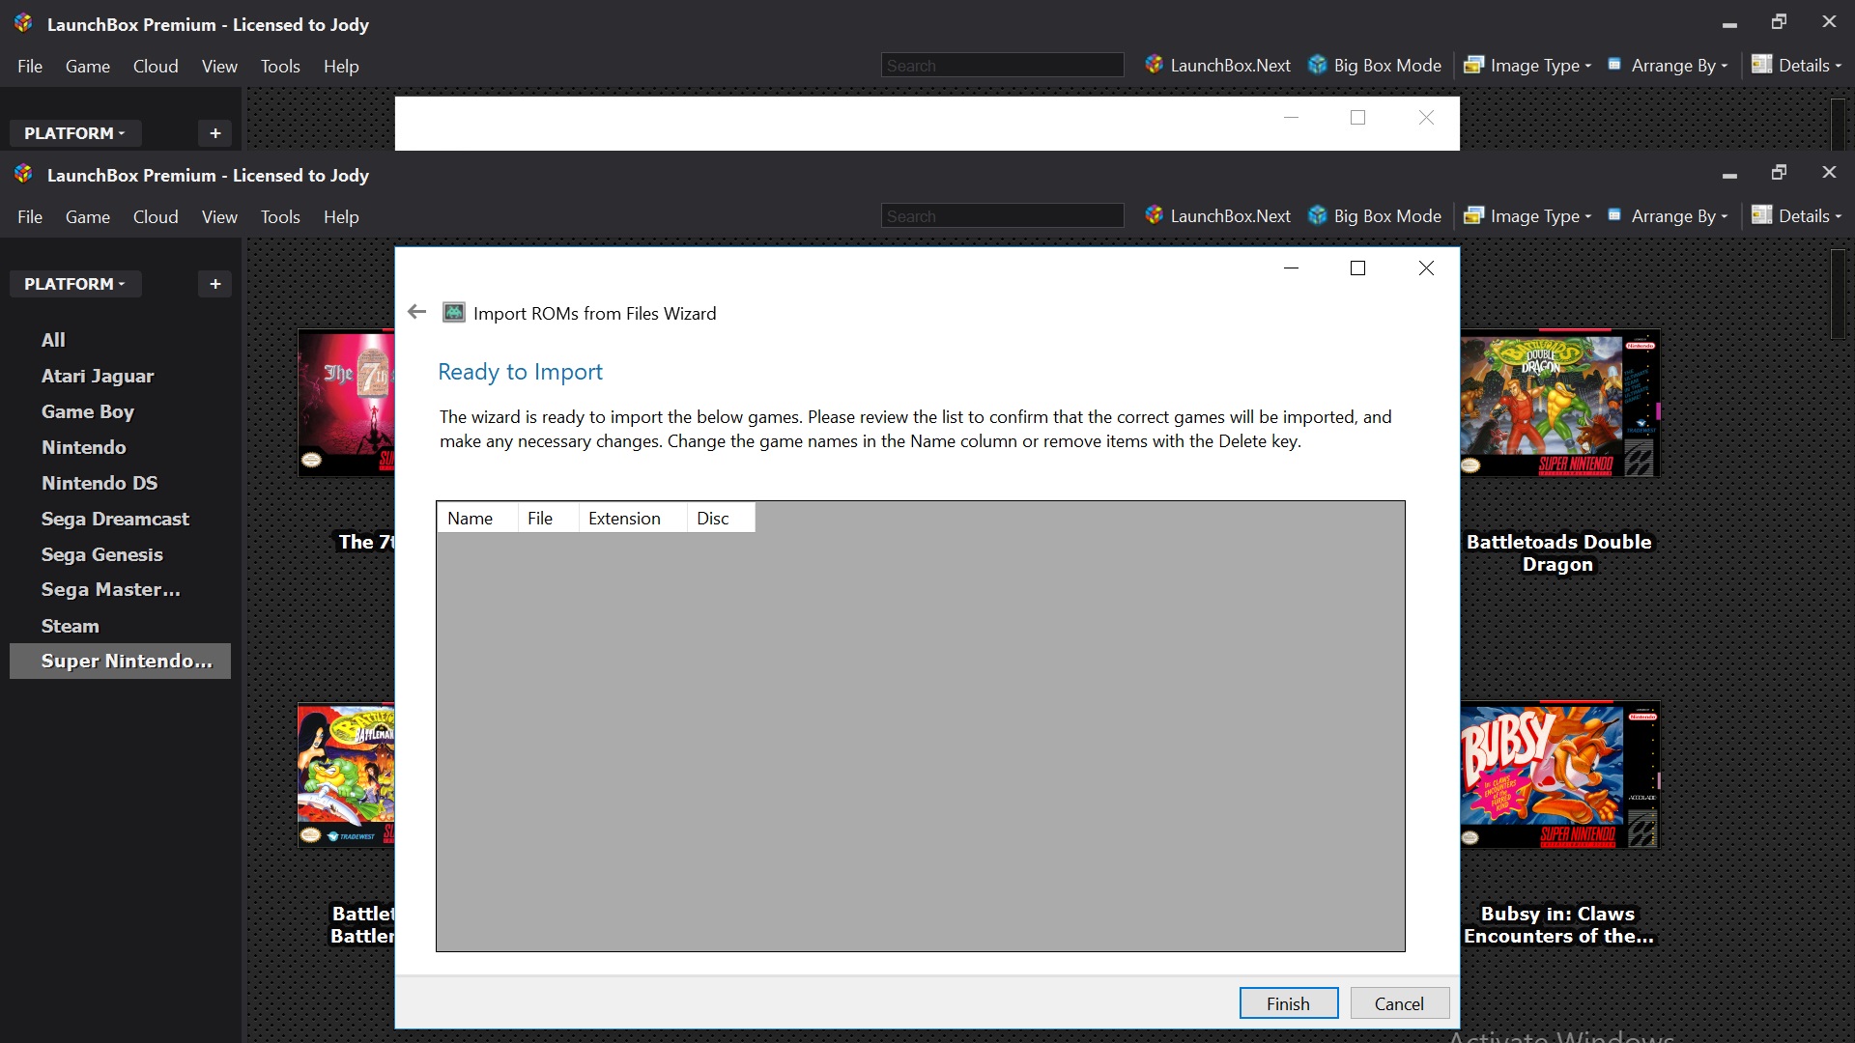Image resolution: width=1855 pixels, height=1043 pixels.
Task: Open Tools menu in lower window
Action: pyautogui.click(x=280, y=217)
